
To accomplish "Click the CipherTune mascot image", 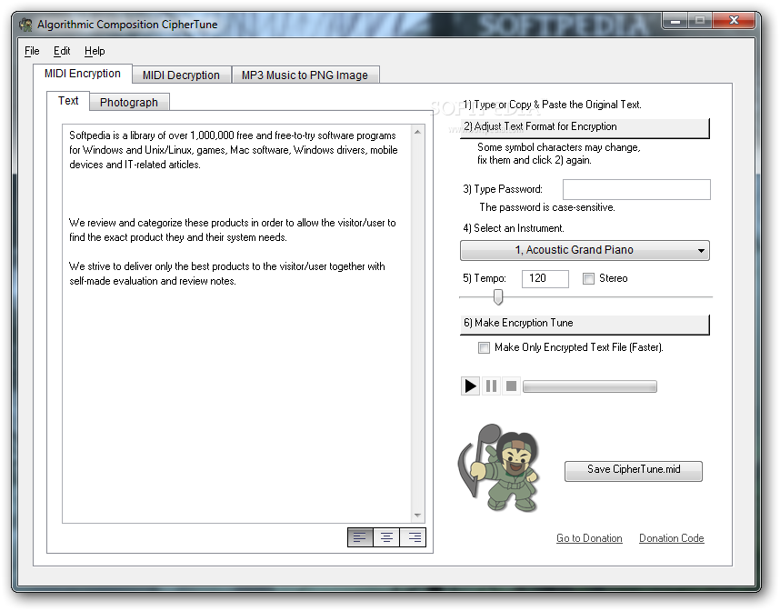I will (x=499, y=467).
